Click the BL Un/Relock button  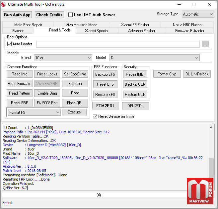(197, 74)
